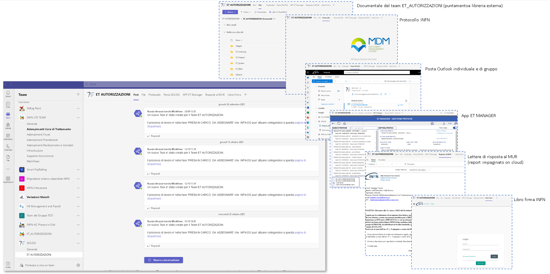
Task: Open APP ET Manager tab in main Teams window
Action: 192,95
